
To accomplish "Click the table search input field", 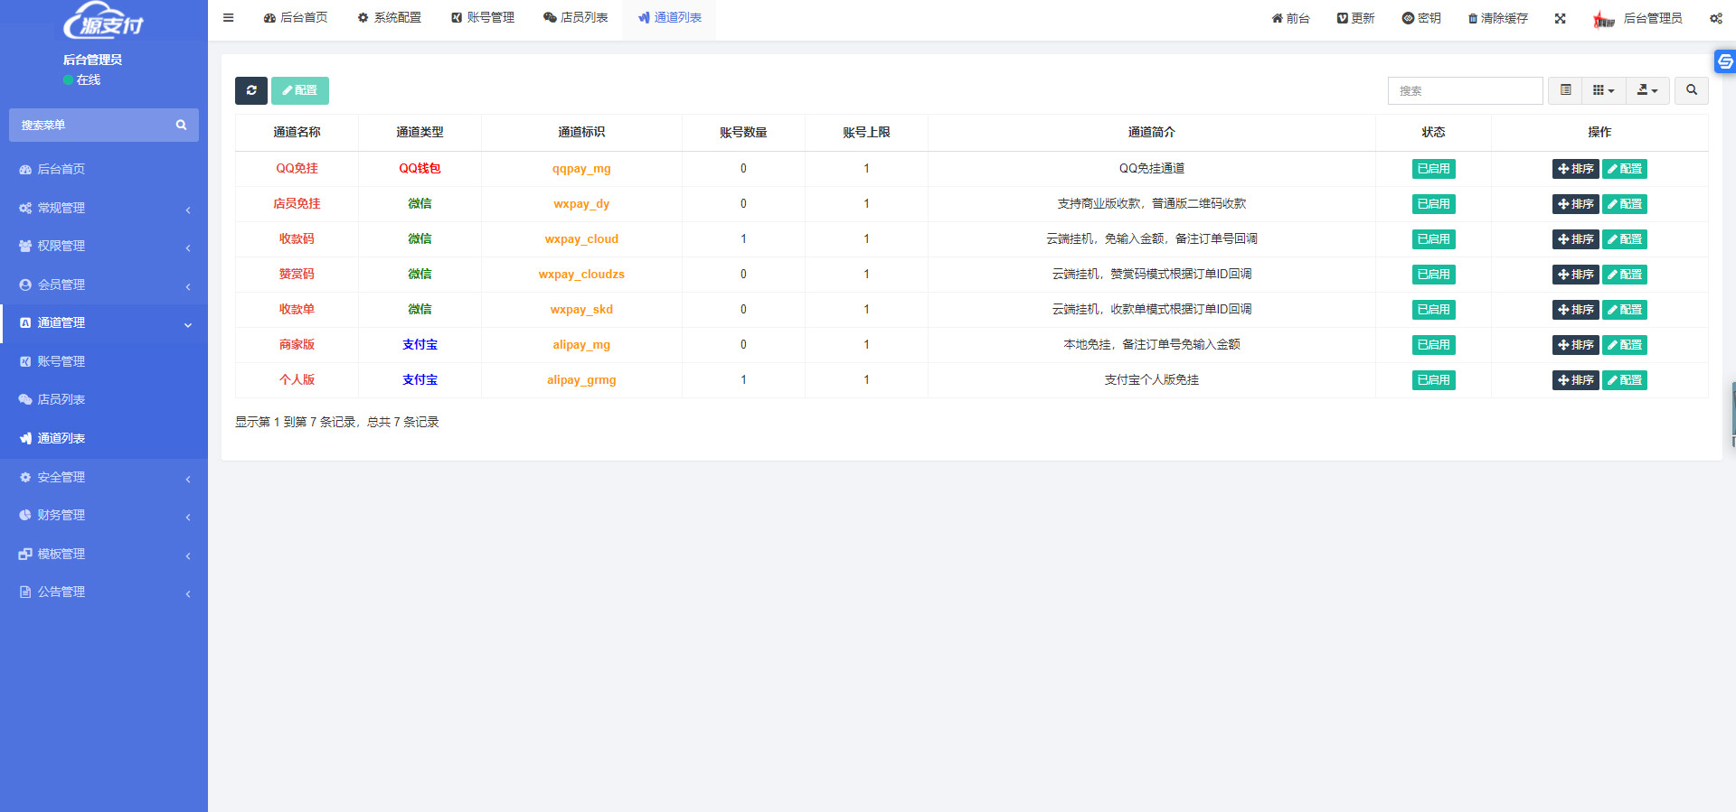I will [1465, 90].
